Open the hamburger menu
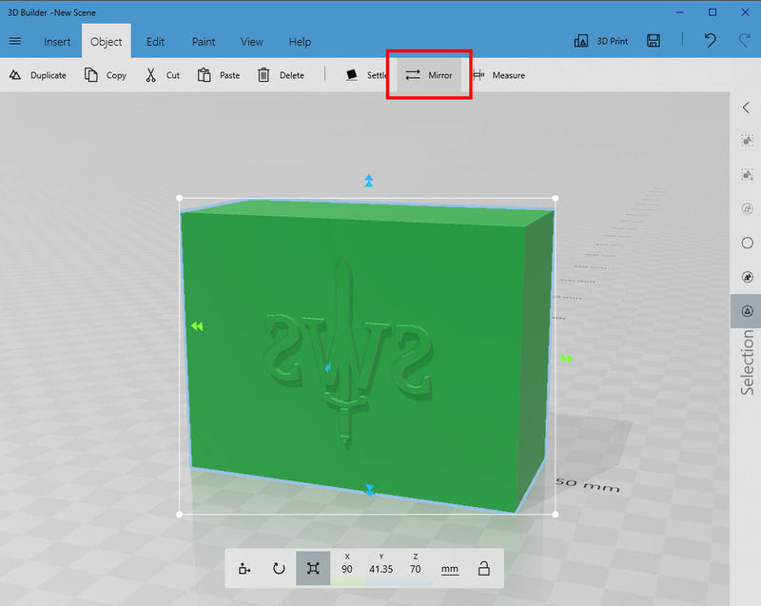Image resolution: width=761 pixels, height=606 pixels. pyautogui.click(x=15, y=41)
